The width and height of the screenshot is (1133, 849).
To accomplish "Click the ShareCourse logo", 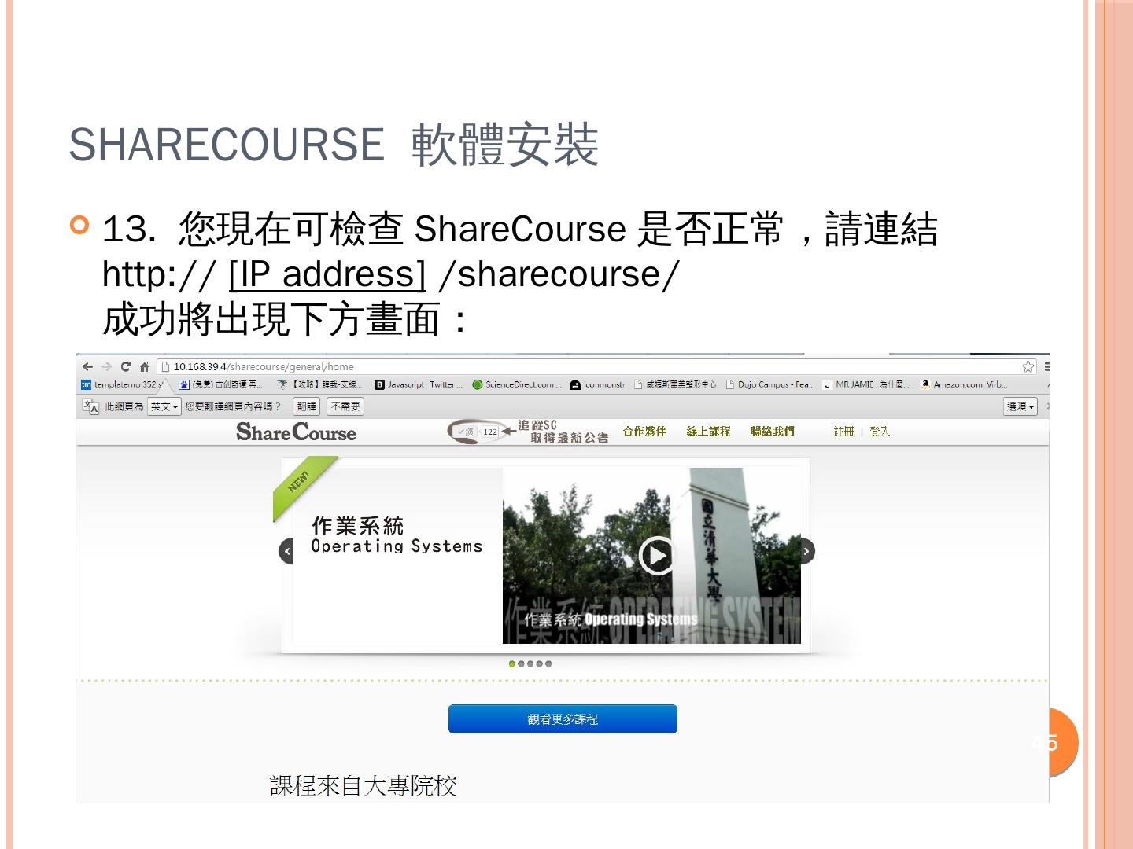I will tap(296, 432).
